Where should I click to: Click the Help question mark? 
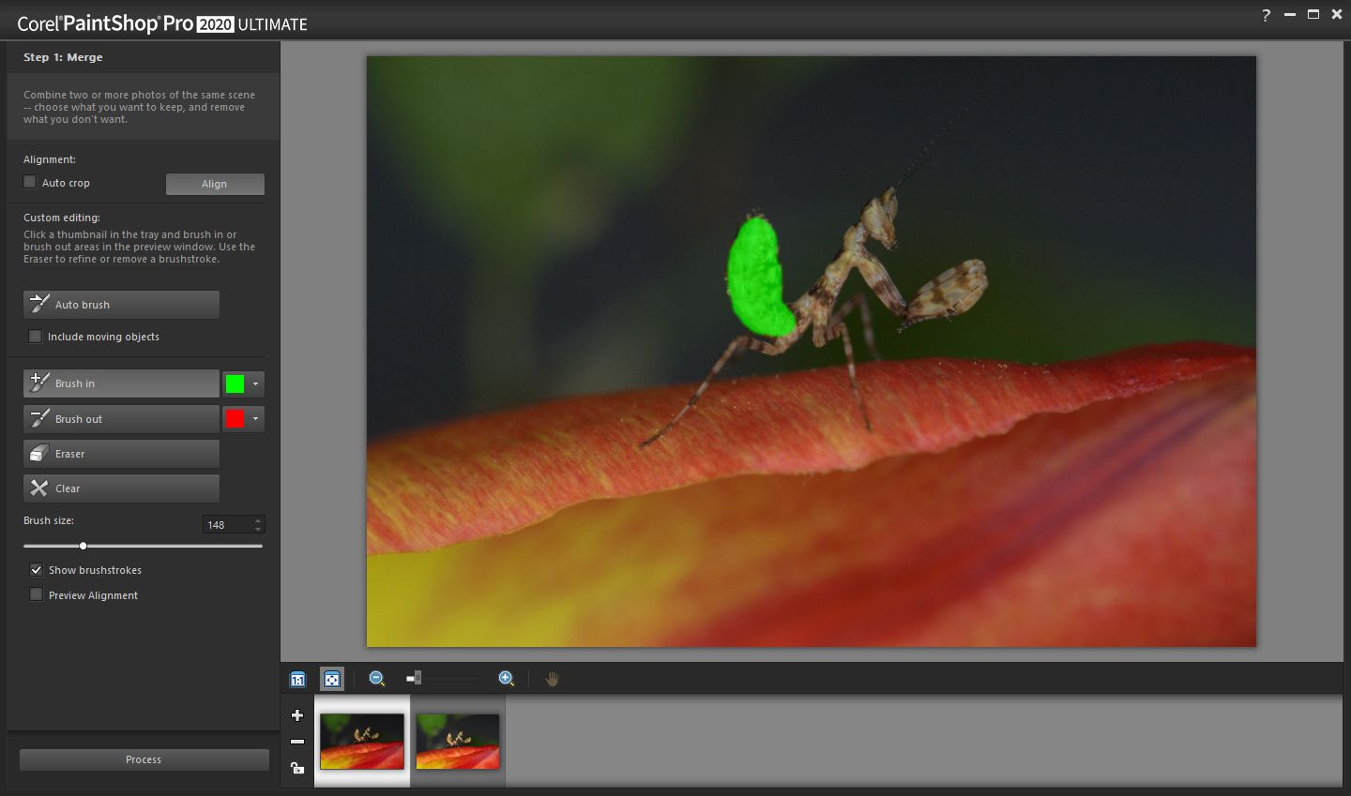1265,14
